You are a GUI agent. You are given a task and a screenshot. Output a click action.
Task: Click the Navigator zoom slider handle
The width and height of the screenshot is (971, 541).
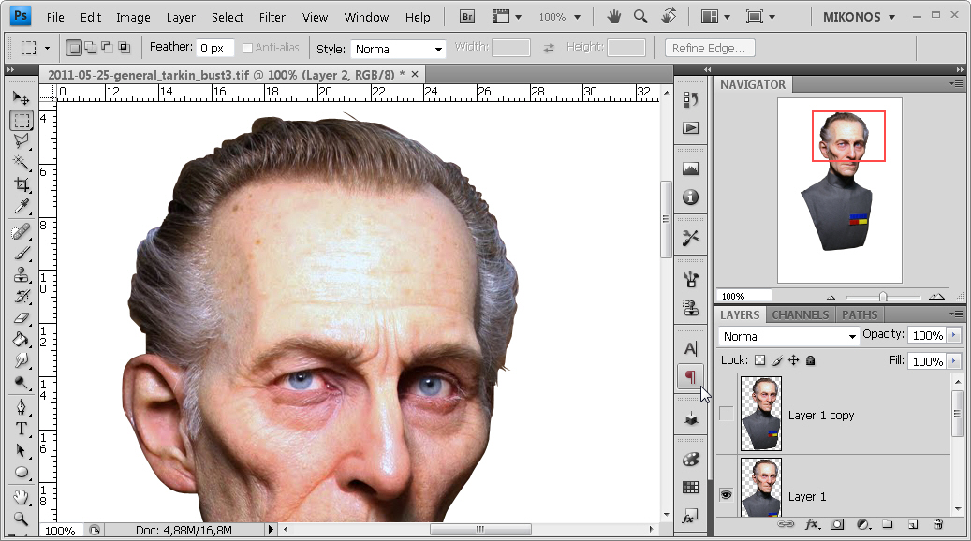click(882, 297)
